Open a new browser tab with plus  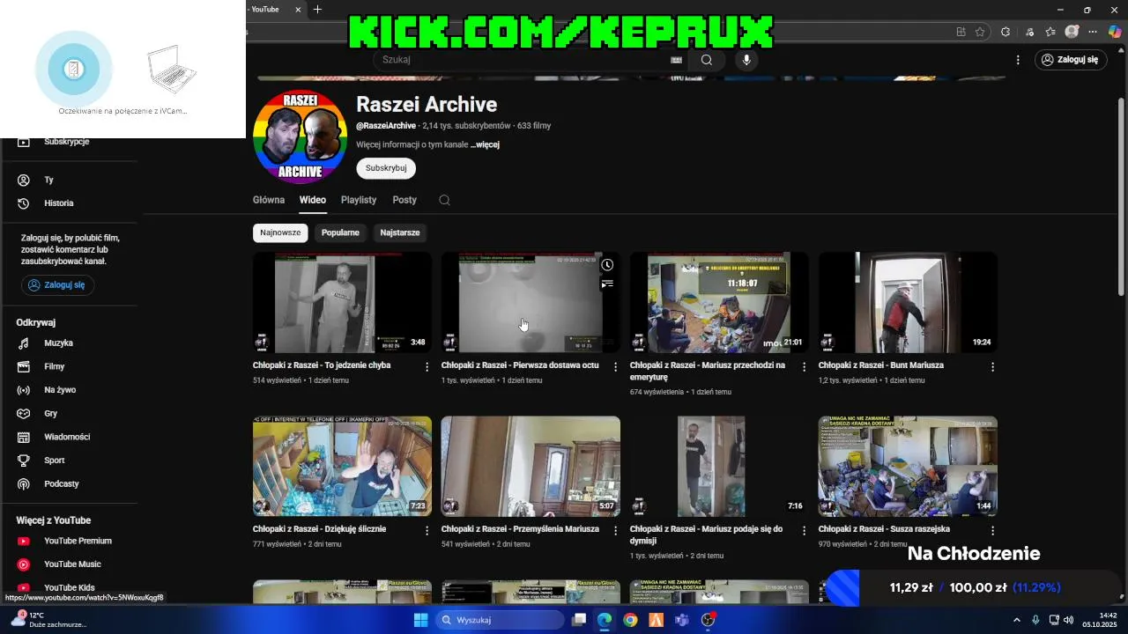[x=317, y=10]
